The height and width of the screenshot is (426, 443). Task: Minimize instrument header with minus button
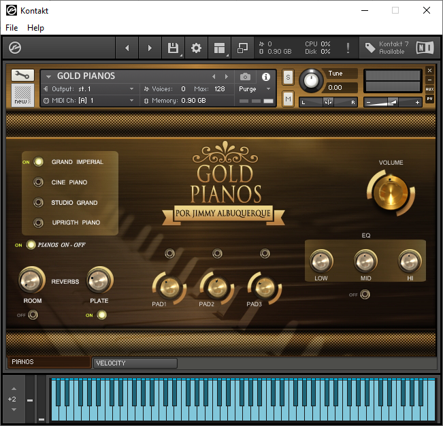coord(429,80)
